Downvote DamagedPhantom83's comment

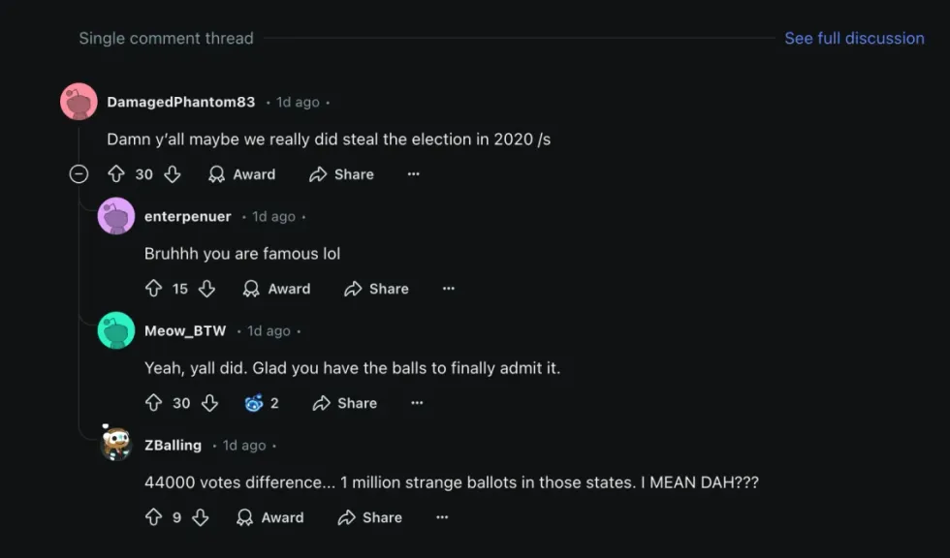[x=173, y=174]
